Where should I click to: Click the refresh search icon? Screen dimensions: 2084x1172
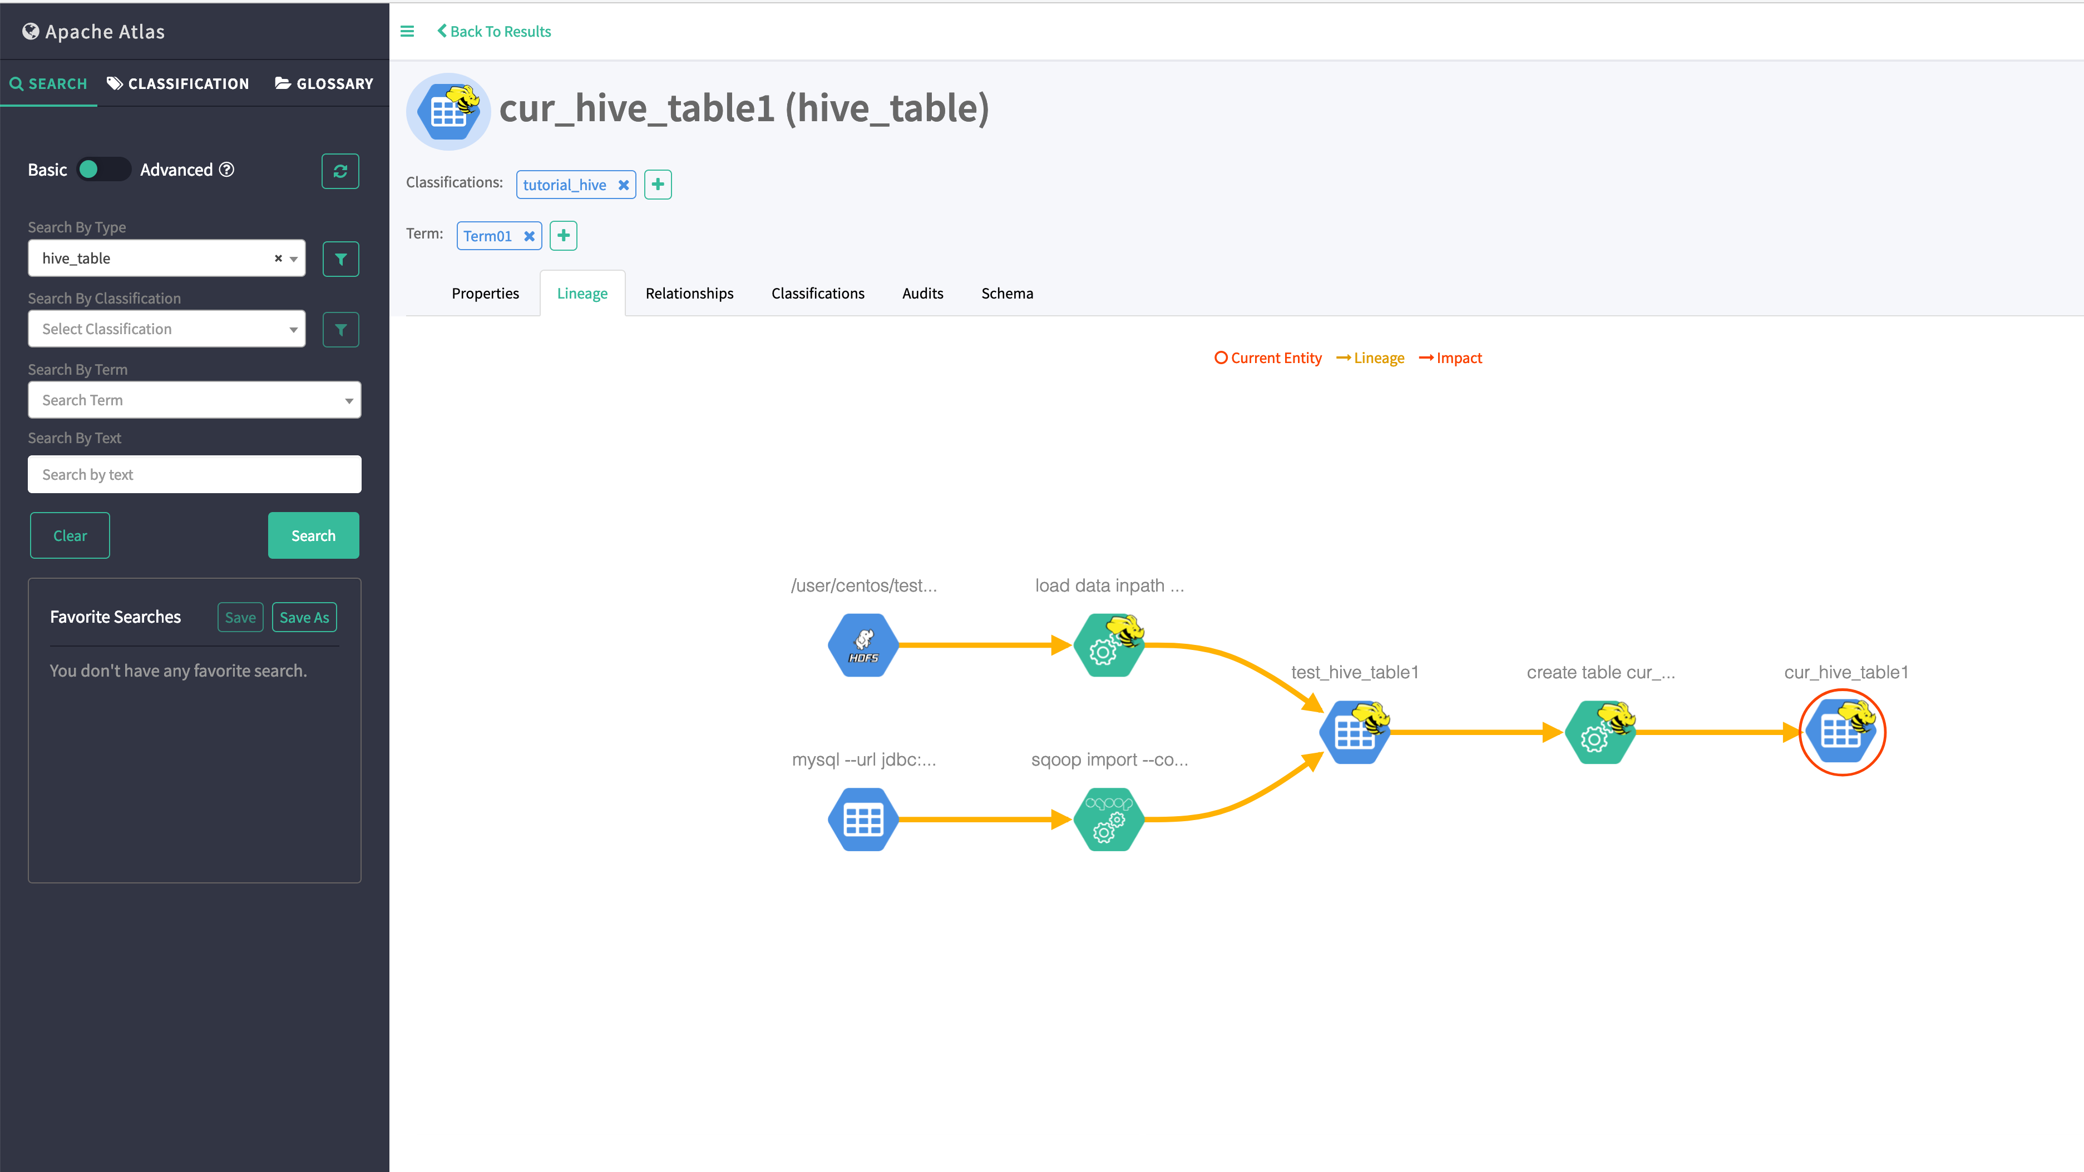click(340, 171)
